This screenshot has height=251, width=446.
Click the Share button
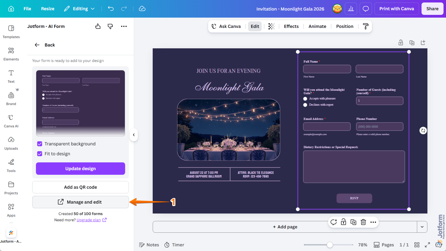tap(432, 9)
